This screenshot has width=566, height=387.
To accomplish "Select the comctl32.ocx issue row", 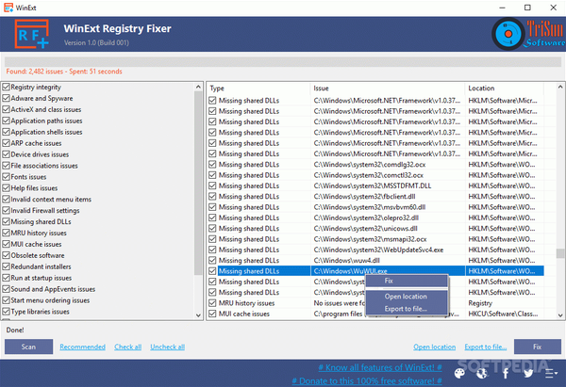I will (375, 175).
